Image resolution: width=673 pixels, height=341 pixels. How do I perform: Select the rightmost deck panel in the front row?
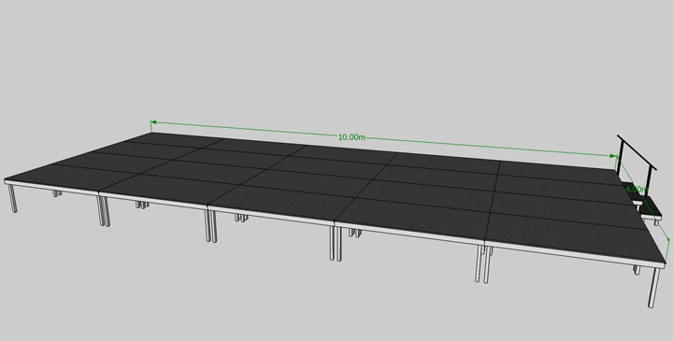(x=575, y=238)
